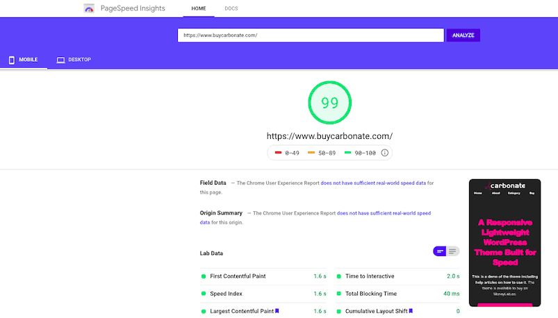Click the green dot beside Speed Index
This screenshot has height=318, width=558.
point(204,294)
